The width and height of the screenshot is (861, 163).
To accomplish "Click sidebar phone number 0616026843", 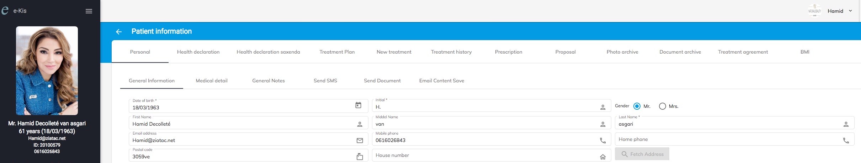I will [47, 151].
